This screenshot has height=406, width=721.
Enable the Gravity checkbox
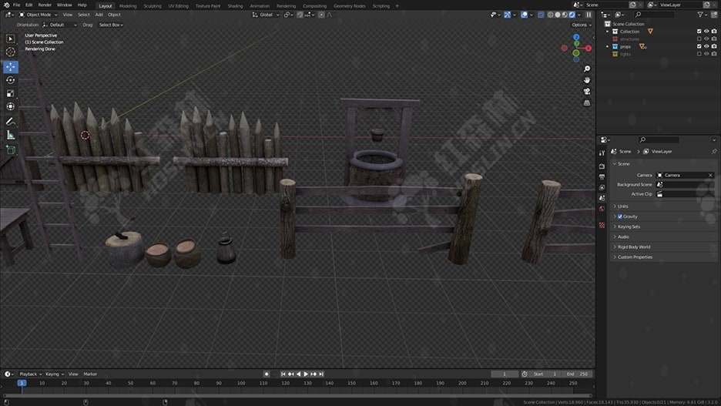[x=620, y=216]
